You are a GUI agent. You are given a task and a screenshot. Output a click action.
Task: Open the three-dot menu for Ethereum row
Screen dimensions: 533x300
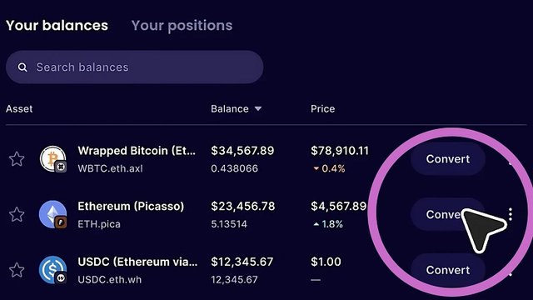click(x=511, y=214)
